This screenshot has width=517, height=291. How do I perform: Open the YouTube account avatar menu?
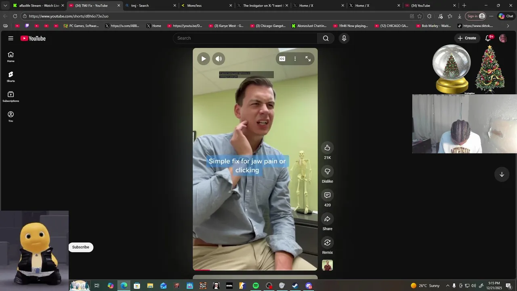pos(503,38)
